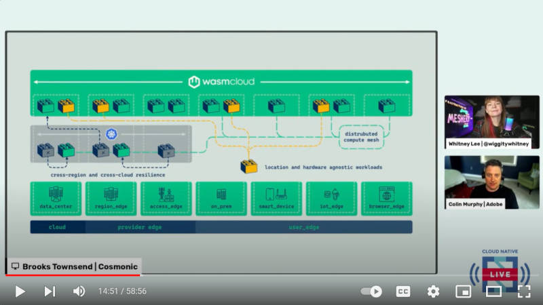Click the 'Colin Murphy | Adobe' name label
Viewport: 543px width, 305px height.
(476, 204)
